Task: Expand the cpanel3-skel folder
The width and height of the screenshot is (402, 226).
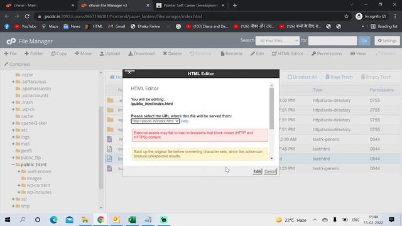Action: (13, 123)
